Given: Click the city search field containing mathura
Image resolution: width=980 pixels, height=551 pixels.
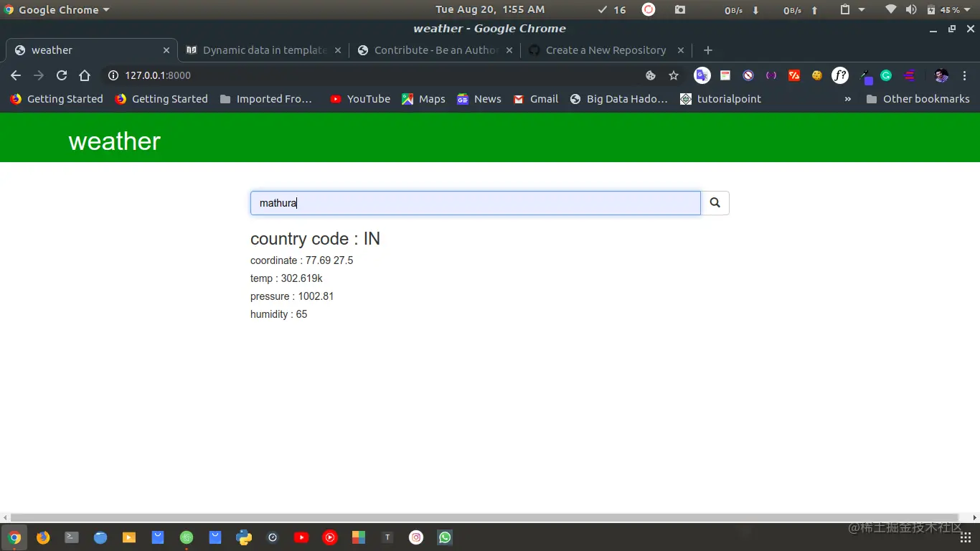Looking at the screenshot, I should (x=476, y=203).
